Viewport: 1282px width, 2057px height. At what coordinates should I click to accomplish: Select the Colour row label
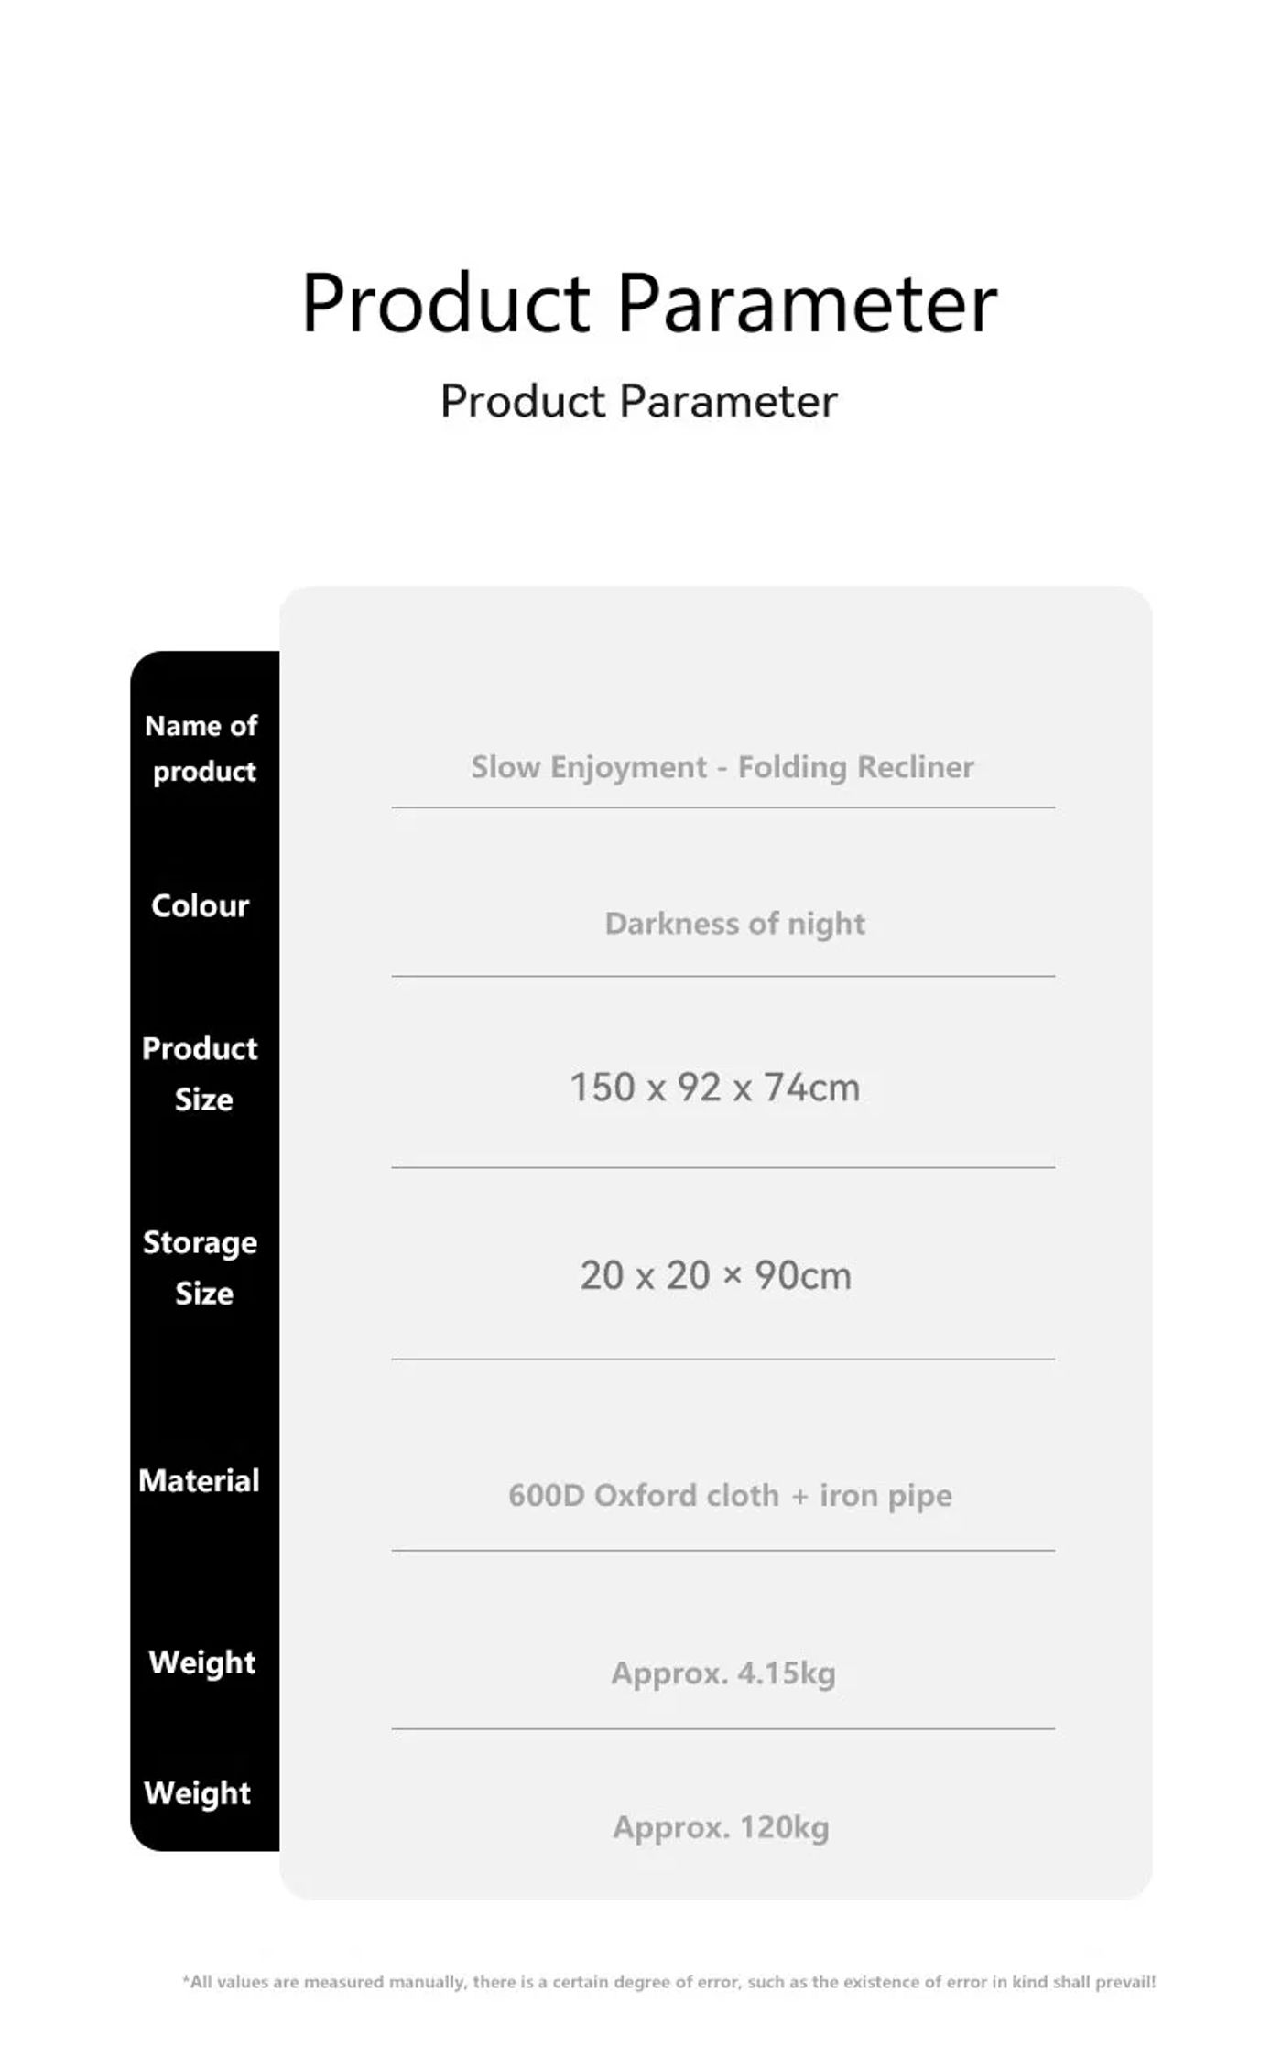pyautogui.click(x=200, y=905)
